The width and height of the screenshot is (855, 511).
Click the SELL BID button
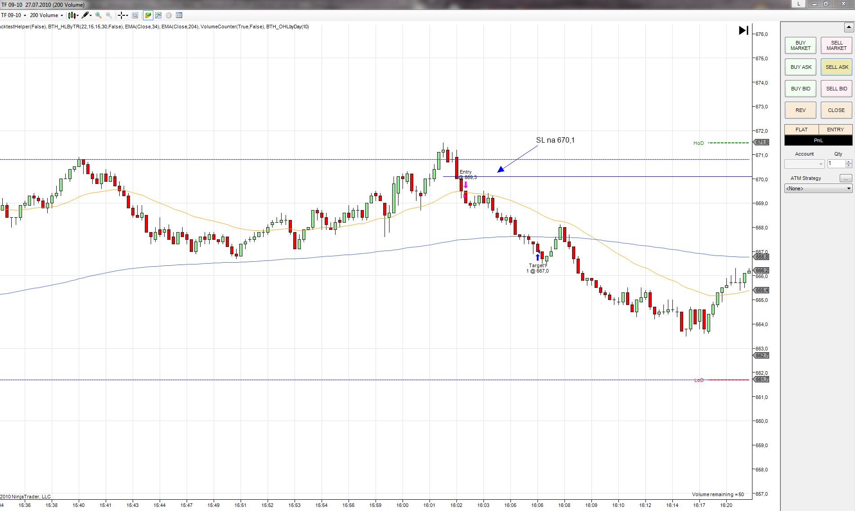[837, 89]
